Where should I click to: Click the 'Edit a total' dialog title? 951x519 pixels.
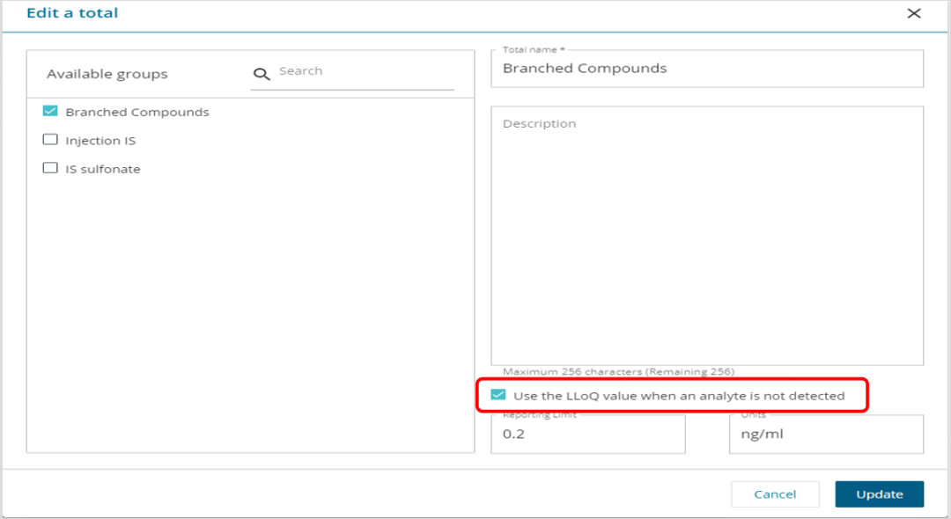click(x=72, y=13)
